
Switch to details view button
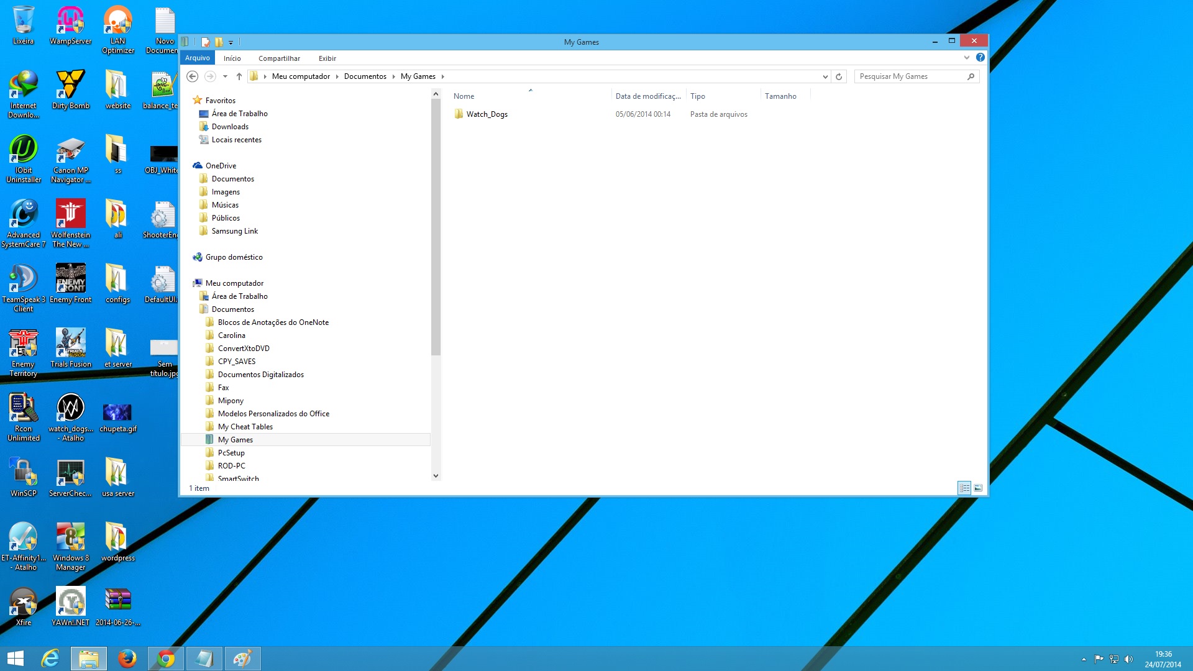point(964,488)
